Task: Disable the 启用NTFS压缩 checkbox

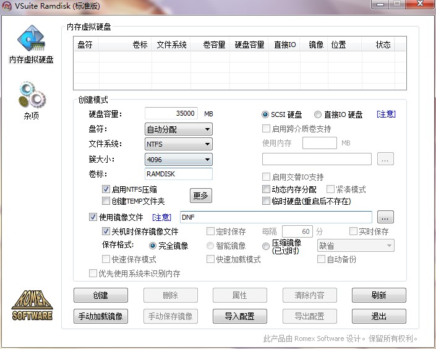Action: coord(106,189)
